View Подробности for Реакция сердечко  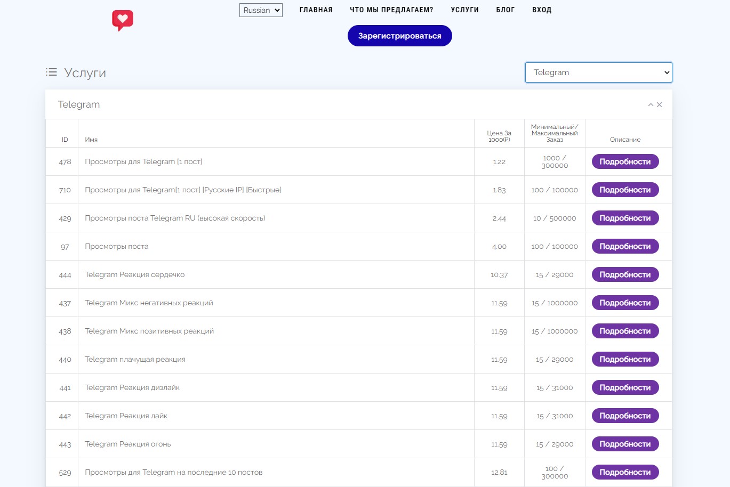[x=625, y=274]
